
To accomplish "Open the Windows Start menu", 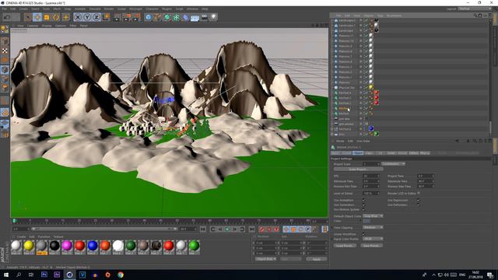I will click(6, 275).
